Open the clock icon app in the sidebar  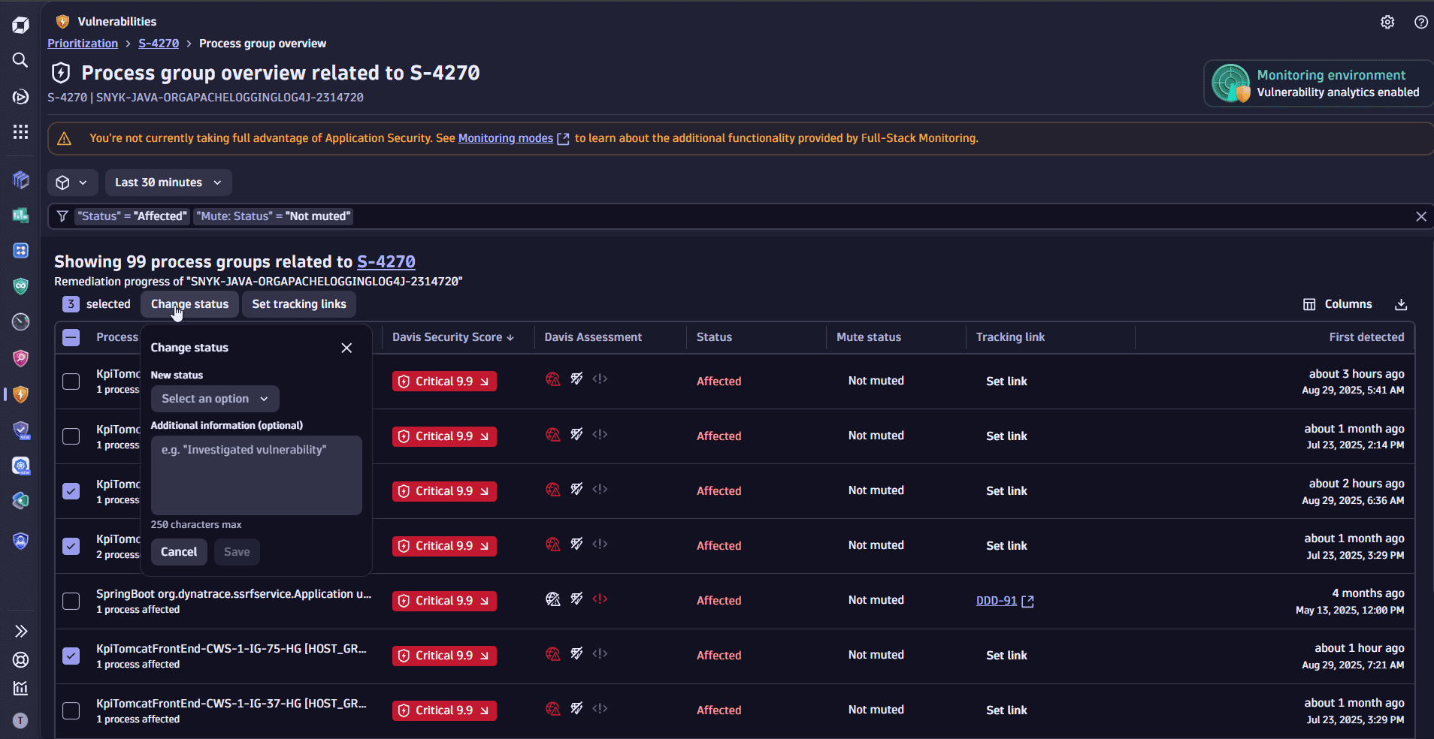click(x=20, y=321)
